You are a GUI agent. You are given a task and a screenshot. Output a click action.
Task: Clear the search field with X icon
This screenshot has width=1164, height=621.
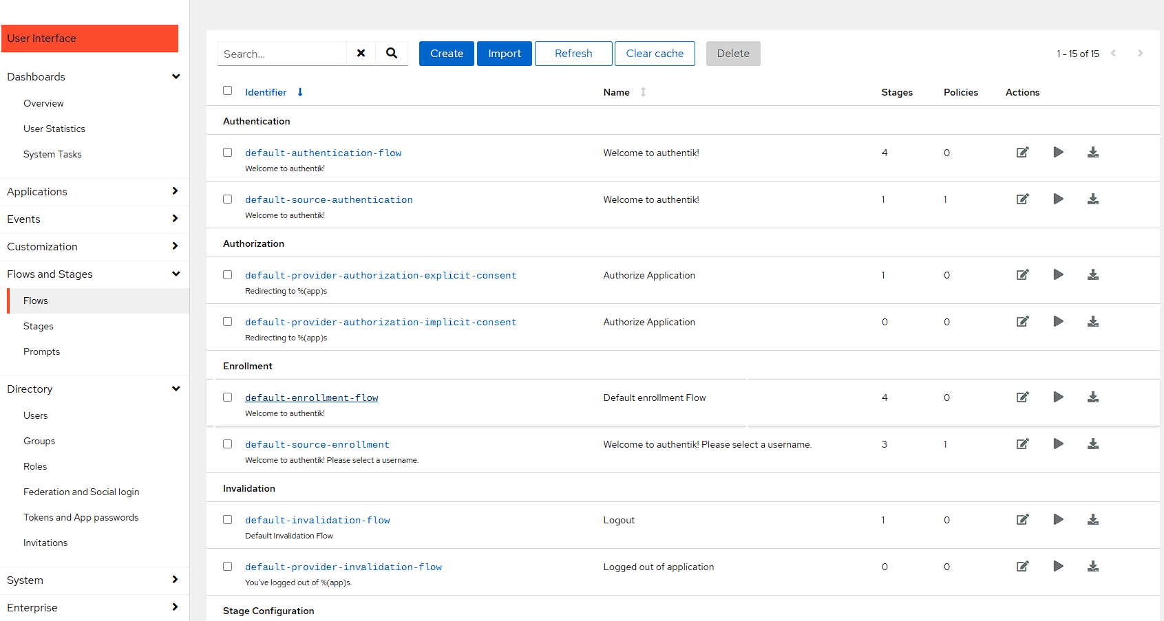[x=361, y=54]
